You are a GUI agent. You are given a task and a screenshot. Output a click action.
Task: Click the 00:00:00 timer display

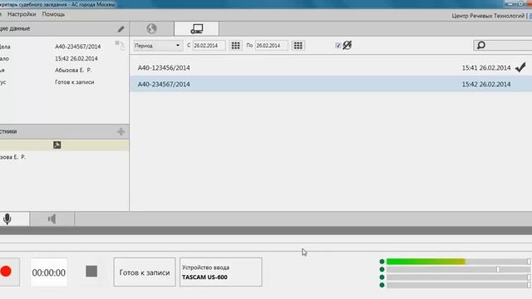[x=49, y=272]
